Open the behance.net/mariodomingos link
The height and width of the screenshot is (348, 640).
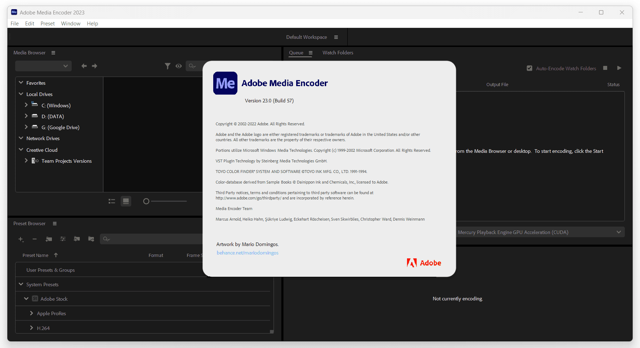tap(247, 253)
